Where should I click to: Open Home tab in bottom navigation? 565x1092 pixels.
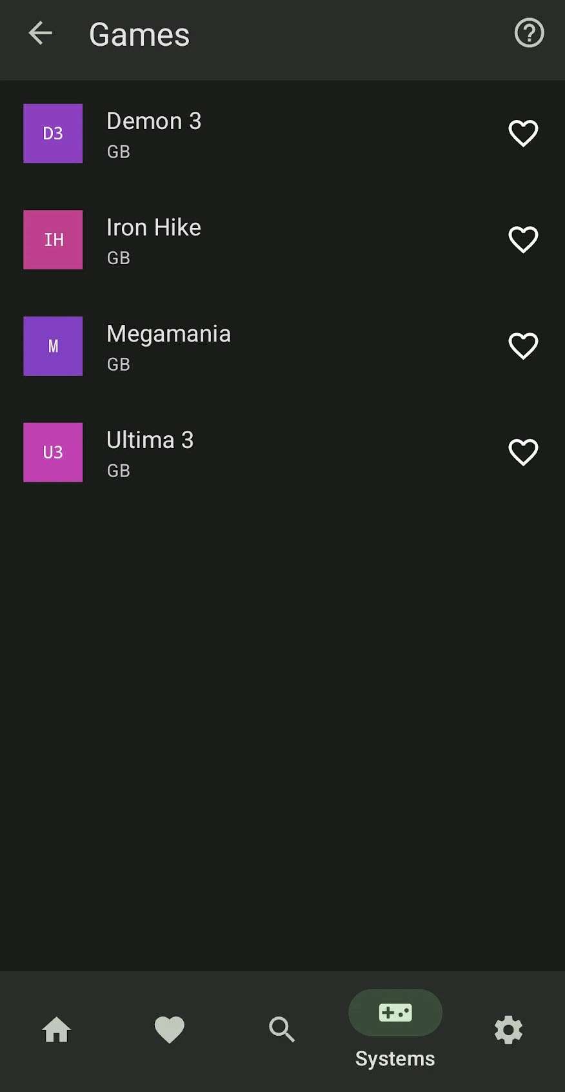click(57, 1029)
